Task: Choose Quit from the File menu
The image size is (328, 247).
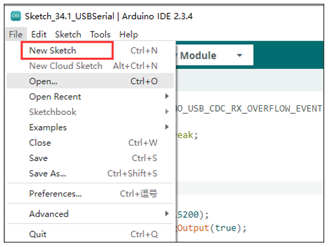Action: 90,234
